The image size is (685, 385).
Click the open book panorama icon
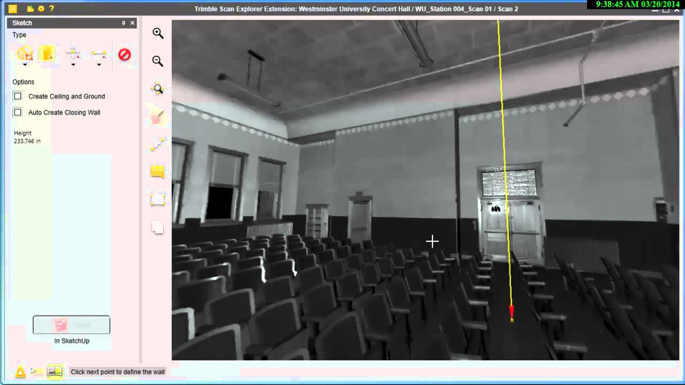tap(55, 372)
